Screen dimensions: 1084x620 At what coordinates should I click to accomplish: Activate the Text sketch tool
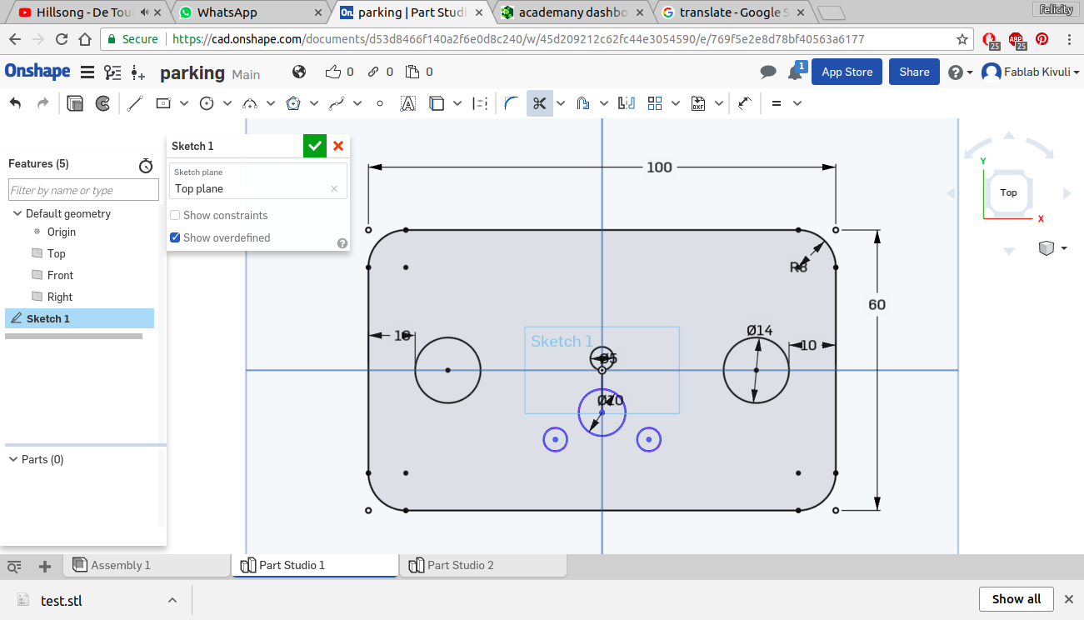(x=407, y=103)
